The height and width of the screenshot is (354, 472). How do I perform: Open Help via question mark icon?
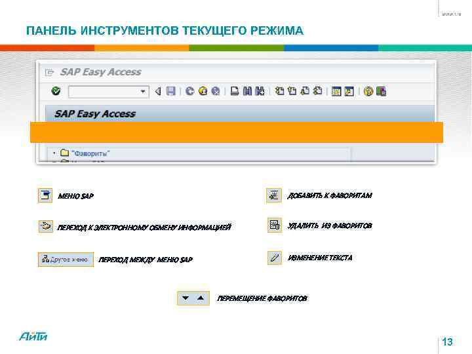tap(368, 91)
